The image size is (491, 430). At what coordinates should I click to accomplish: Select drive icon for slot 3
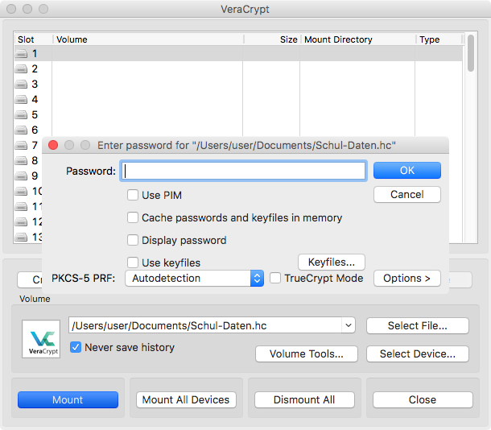[x=21, y=85]
